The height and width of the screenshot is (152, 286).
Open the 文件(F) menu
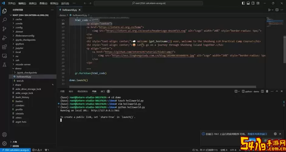click(x=12, y=3)
